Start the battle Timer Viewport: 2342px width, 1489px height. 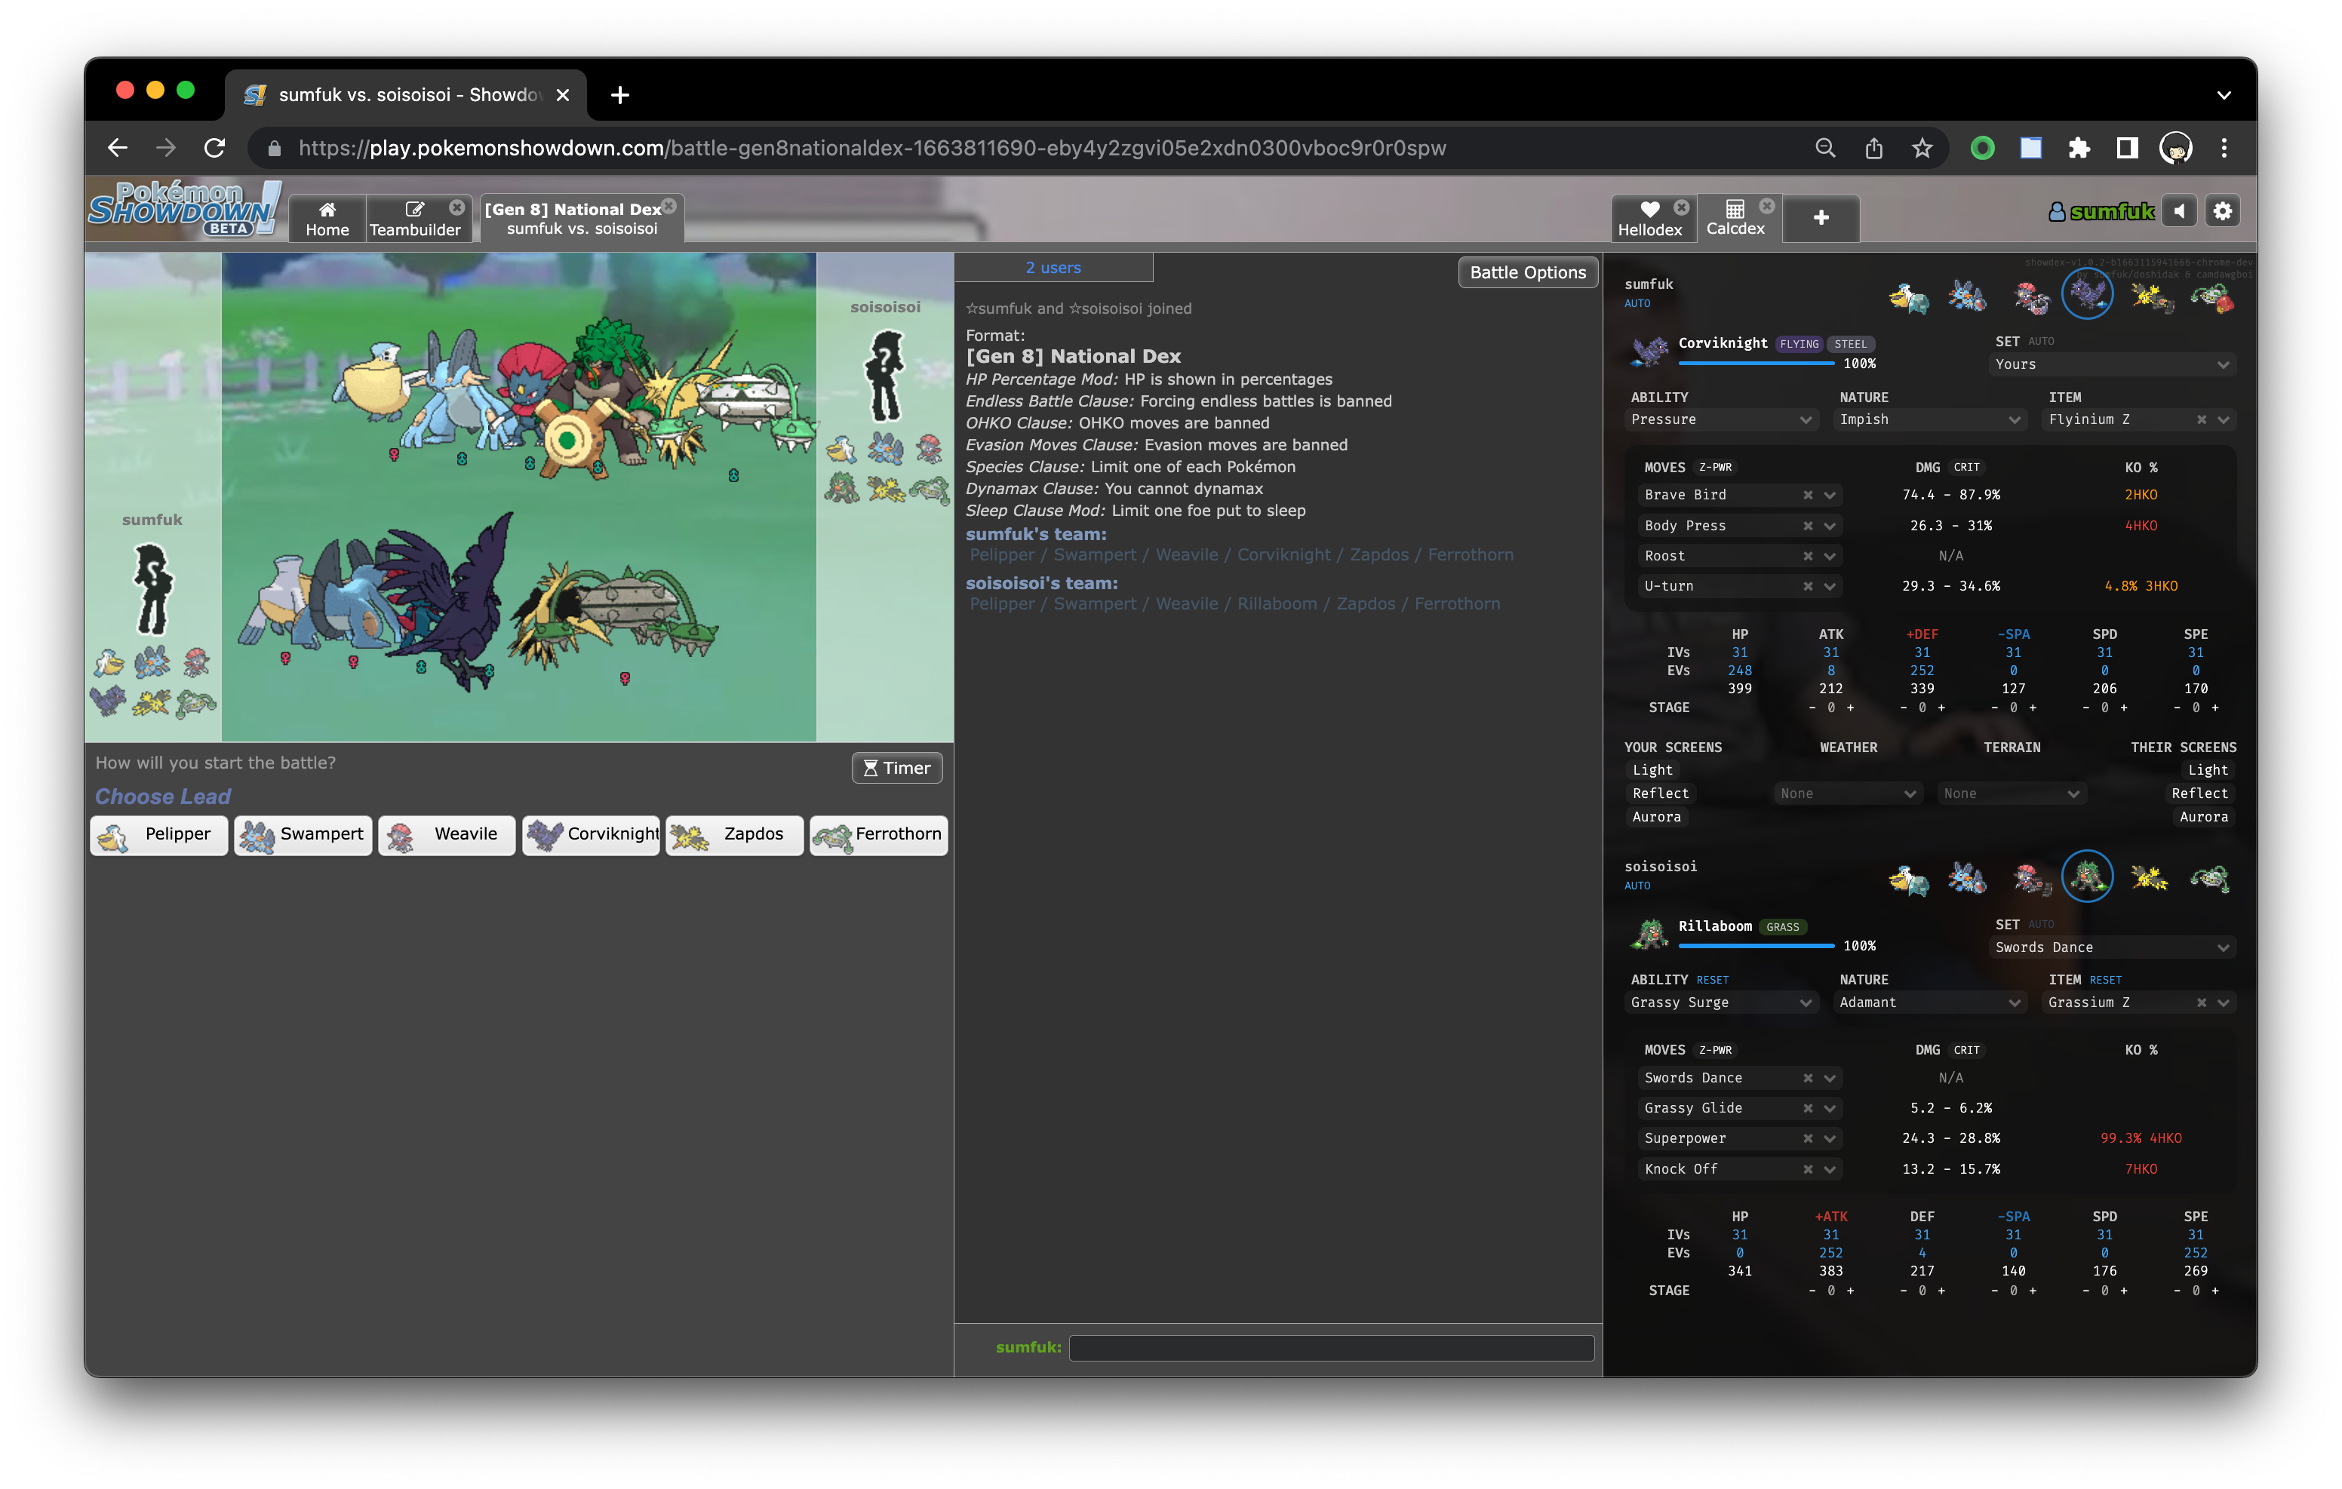tap(896, 767)
